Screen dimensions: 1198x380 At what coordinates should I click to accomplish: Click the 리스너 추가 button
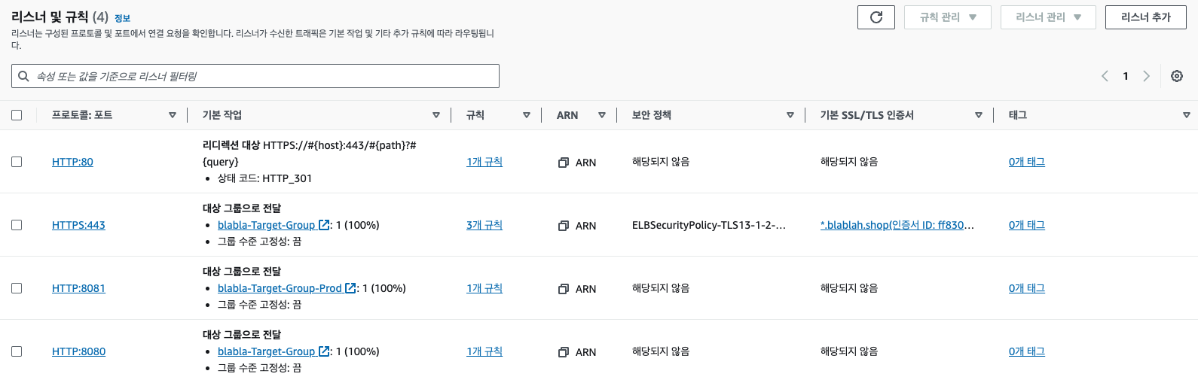click(1146, 17)
